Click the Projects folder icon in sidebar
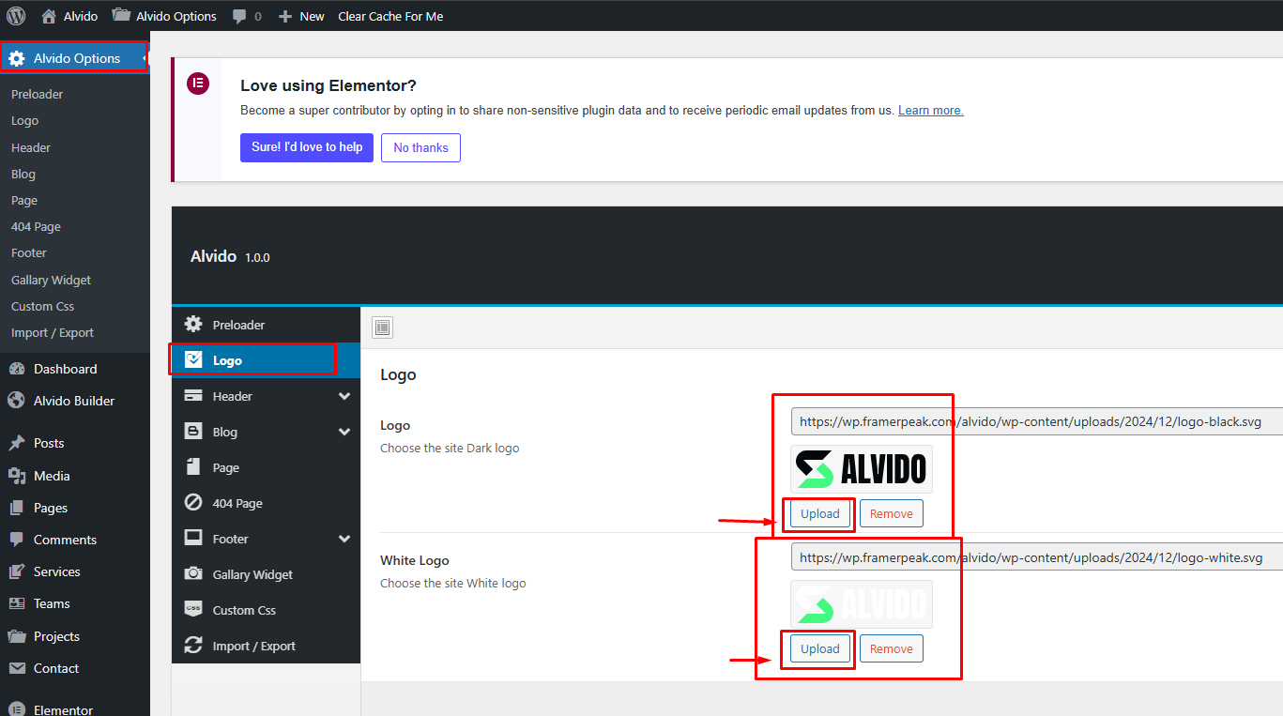The height and width of the screenshot is (716, 1283). 16,636
